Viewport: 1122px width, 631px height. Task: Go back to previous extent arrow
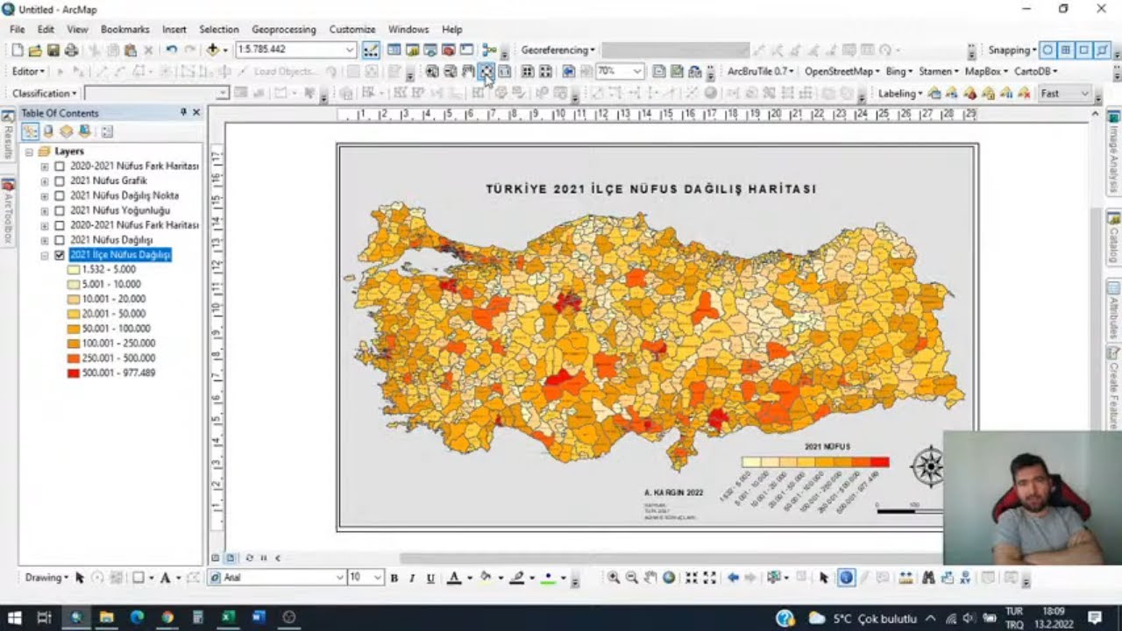pyautogui.click(x=733, y=578)
